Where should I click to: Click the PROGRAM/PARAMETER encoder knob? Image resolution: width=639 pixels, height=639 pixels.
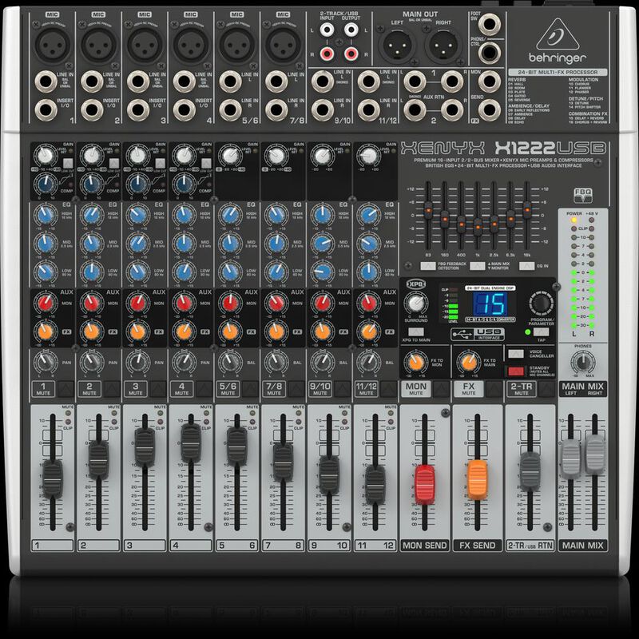(x=541, y=304)
